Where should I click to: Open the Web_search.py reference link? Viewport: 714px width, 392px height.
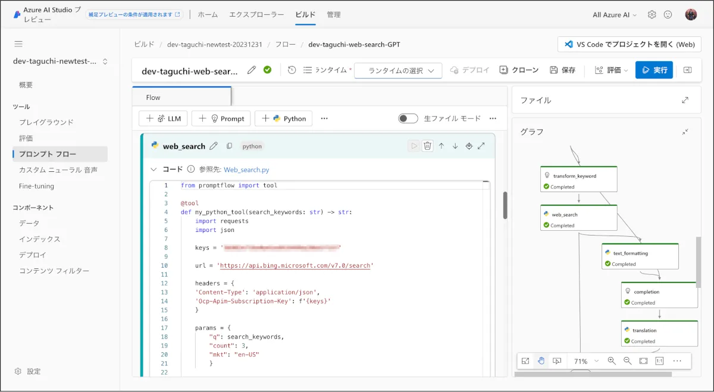[x=246, y=170]
